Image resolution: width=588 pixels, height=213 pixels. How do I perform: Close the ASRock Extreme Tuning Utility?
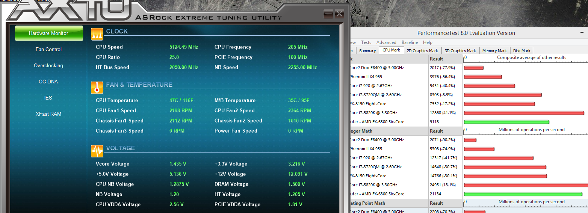[x=339, y=14]
